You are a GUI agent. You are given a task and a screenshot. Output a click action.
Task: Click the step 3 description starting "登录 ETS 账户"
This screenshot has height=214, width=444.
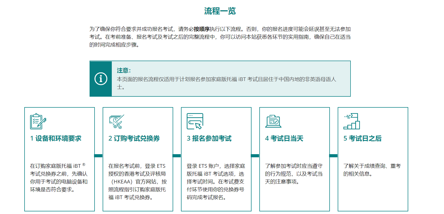click(x=216, y=182)
